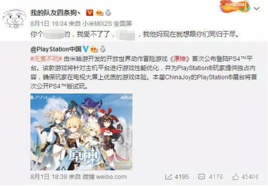Click the 为中国加油 banner at top right
This screenshot has width=268, height=186.
point(234,6)
